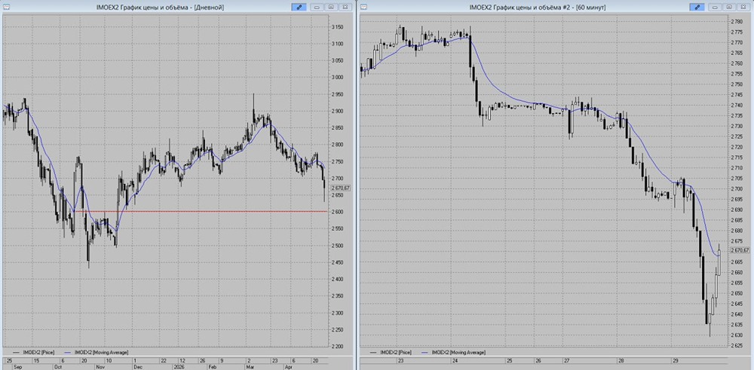Click the daily chart window system icon
754x370 pixels.
pyautogui.click(x=6, y=8)
